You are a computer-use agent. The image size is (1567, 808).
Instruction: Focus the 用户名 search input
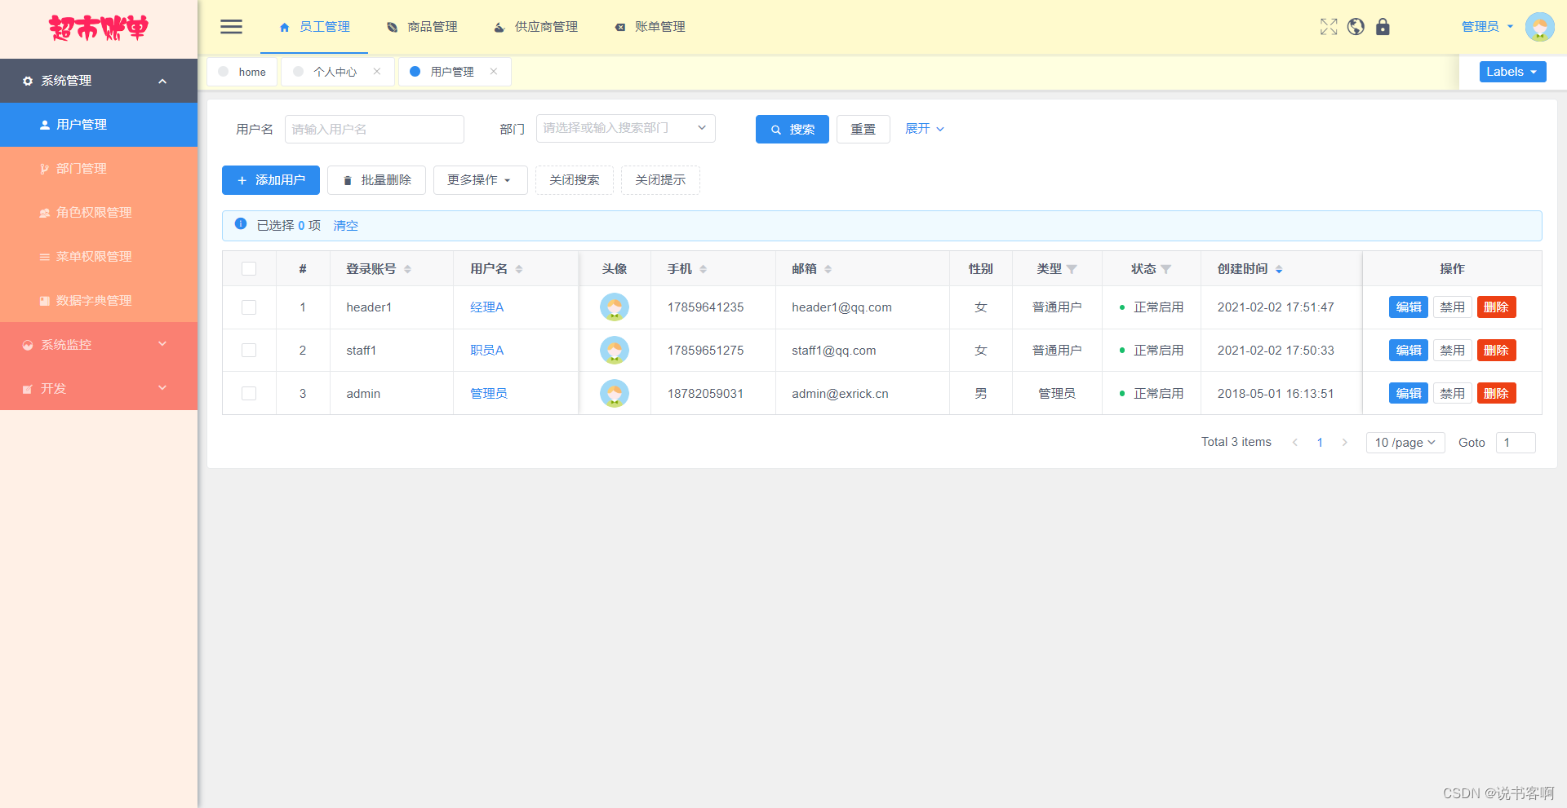pyautogui.click(x=375, y=129)
